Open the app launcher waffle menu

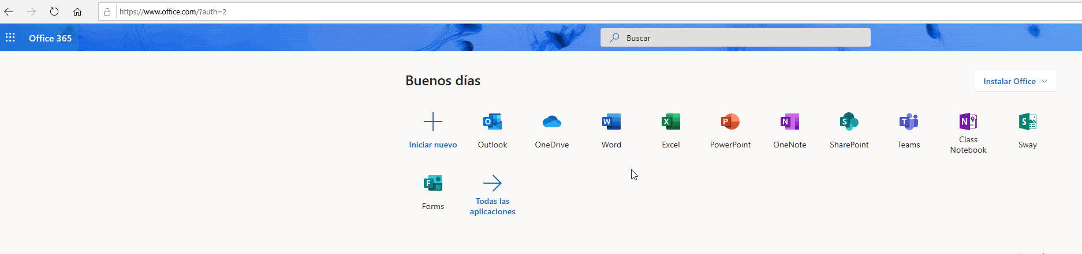pos(10,38)
